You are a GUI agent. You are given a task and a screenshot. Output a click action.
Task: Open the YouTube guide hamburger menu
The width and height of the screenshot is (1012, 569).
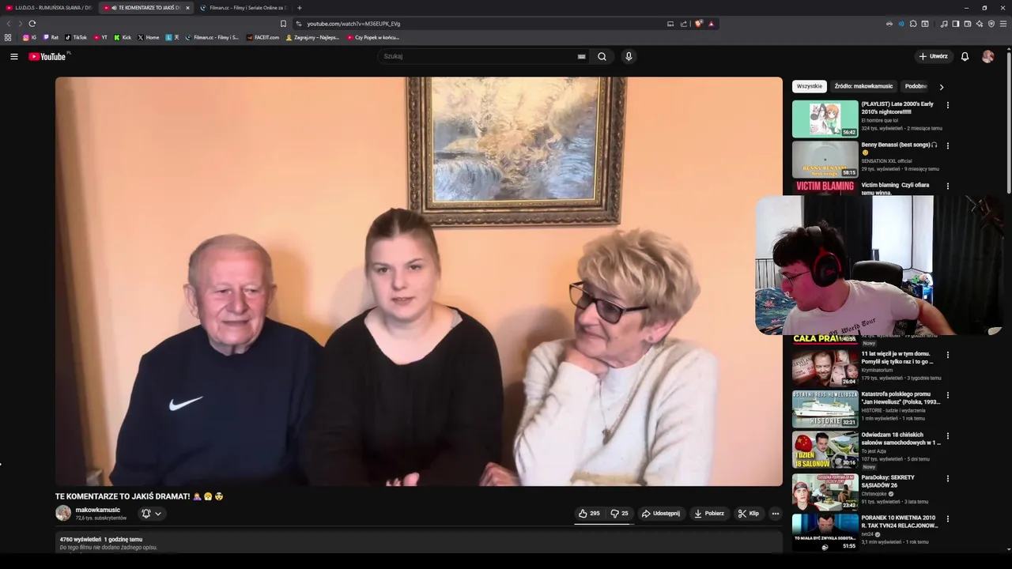click(13, 56)
